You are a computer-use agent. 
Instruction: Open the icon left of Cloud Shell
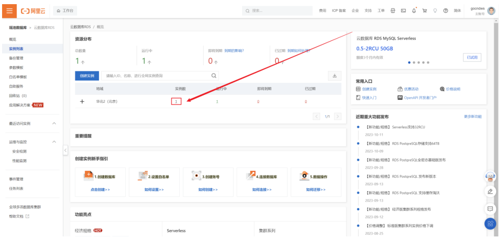pos(393,11)
